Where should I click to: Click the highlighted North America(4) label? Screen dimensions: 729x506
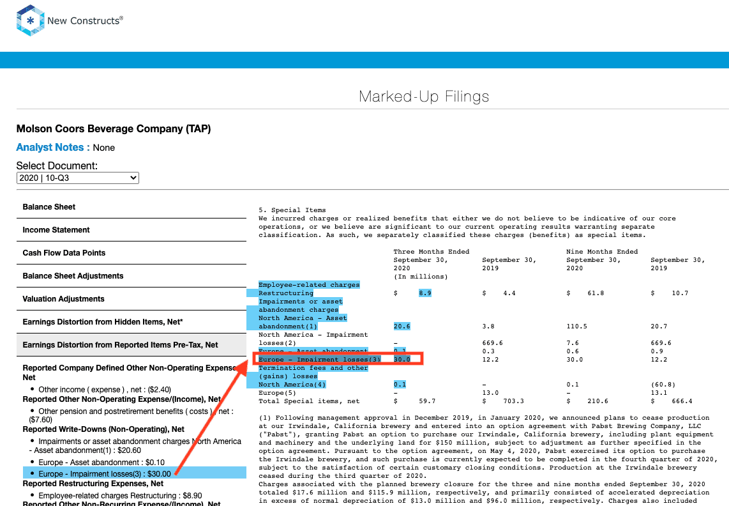[292, 385]
